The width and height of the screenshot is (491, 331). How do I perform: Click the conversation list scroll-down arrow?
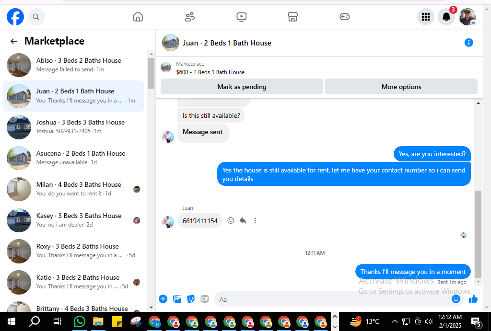tap(151, 308)
